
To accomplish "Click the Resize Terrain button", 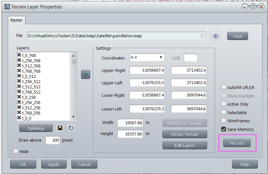I will point(185,134).
